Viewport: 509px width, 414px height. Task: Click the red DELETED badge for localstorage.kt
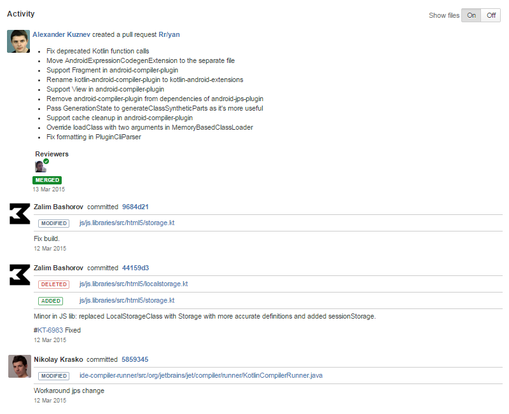point(53,284)
